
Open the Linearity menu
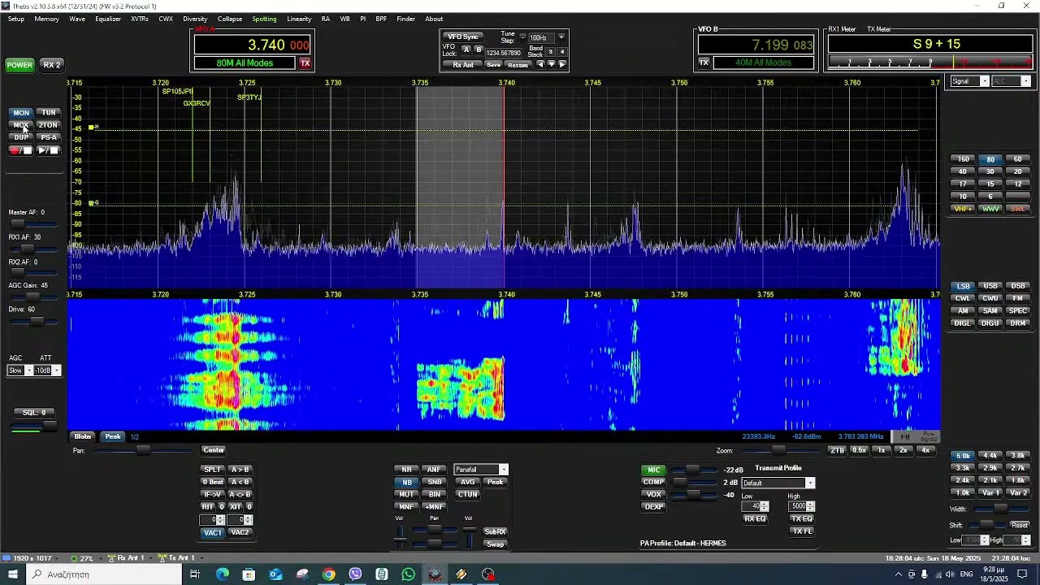299,19
